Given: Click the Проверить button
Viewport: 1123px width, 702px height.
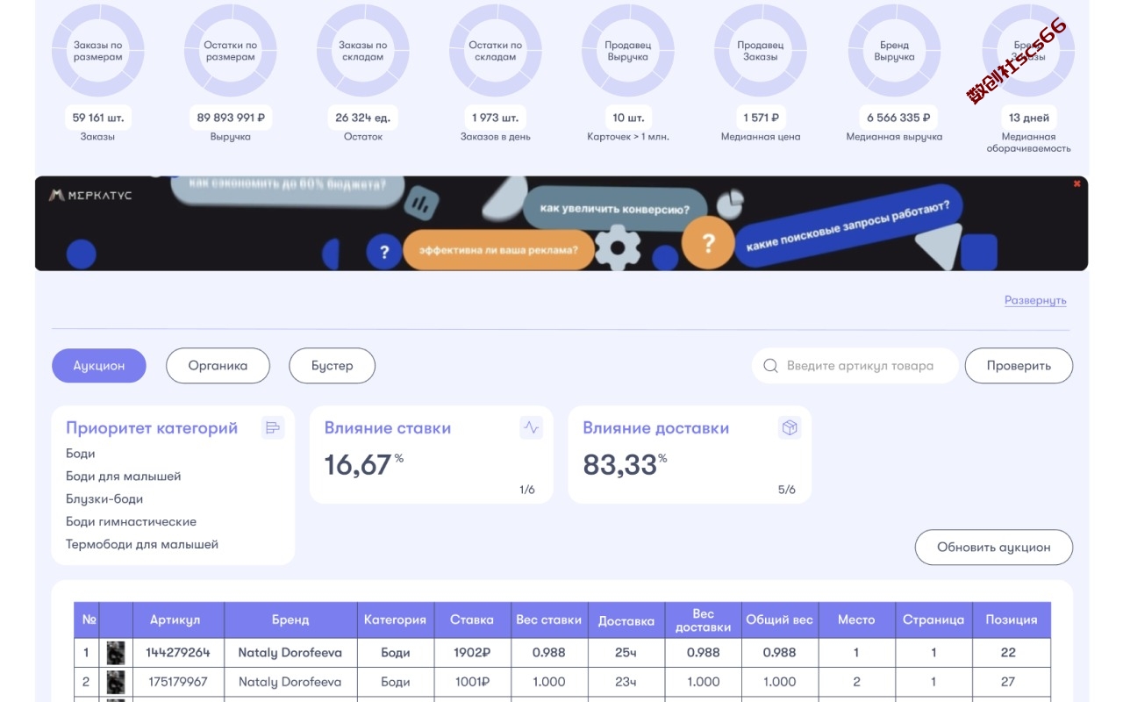Looking at the screenshot, I should point(1019,366).
